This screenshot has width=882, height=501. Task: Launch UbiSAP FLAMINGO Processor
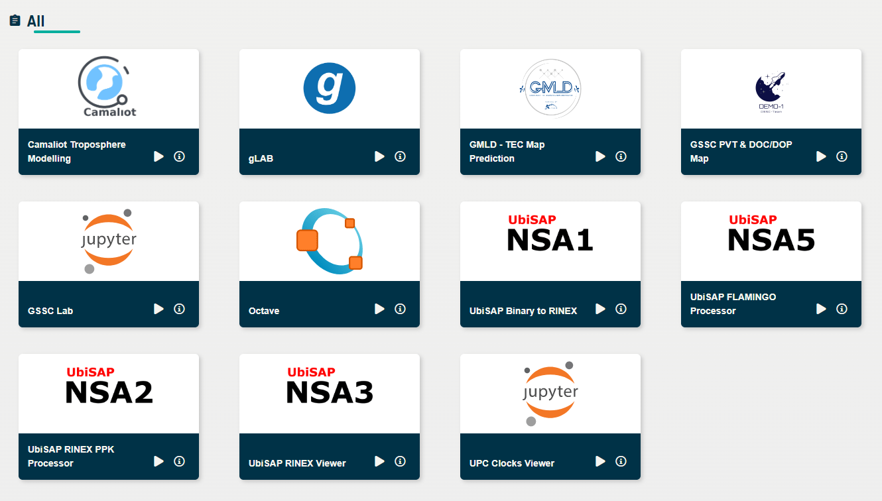coord(821,309)
